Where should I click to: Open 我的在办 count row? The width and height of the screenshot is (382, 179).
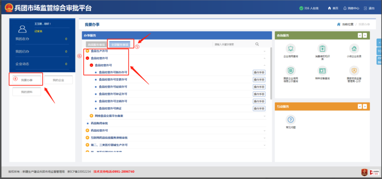[42, 39]
